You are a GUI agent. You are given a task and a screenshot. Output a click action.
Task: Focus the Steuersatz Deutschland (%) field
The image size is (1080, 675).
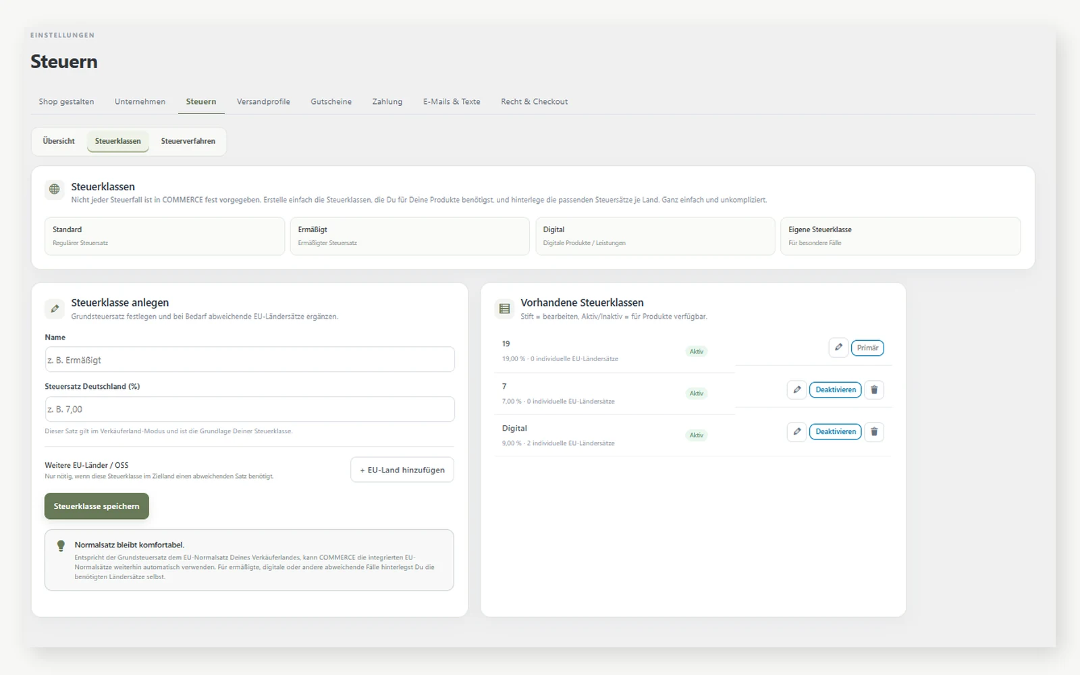coord(250,409)
